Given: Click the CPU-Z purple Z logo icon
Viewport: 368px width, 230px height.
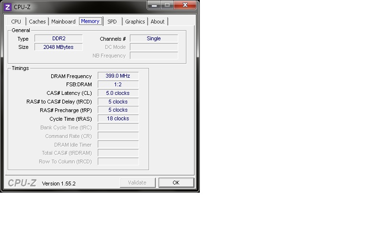Looking at the screenshot, I should click(8, 7).
